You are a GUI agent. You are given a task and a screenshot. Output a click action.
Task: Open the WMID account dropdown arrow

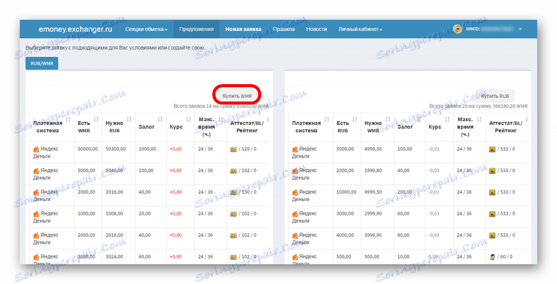pos(520,29)
